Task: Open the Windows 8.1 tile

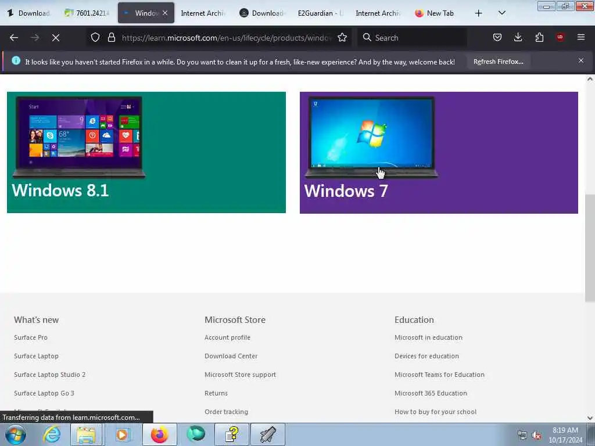Action: pyautogui.click(x=146, y=153)
